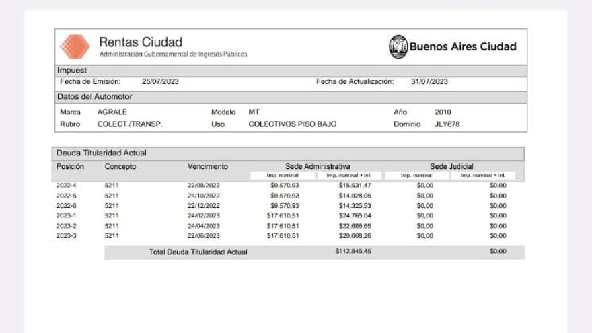This screenshot has height=333, width=592.
Task: Click the Sede Judicial column heading
Action: click(451, 166)
